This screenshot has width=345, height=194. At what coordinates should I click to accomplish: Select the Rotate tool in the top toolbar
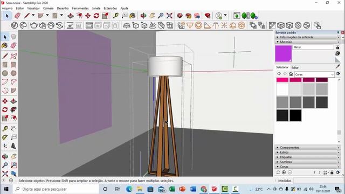pyautogui.click(x=96, y=16)
